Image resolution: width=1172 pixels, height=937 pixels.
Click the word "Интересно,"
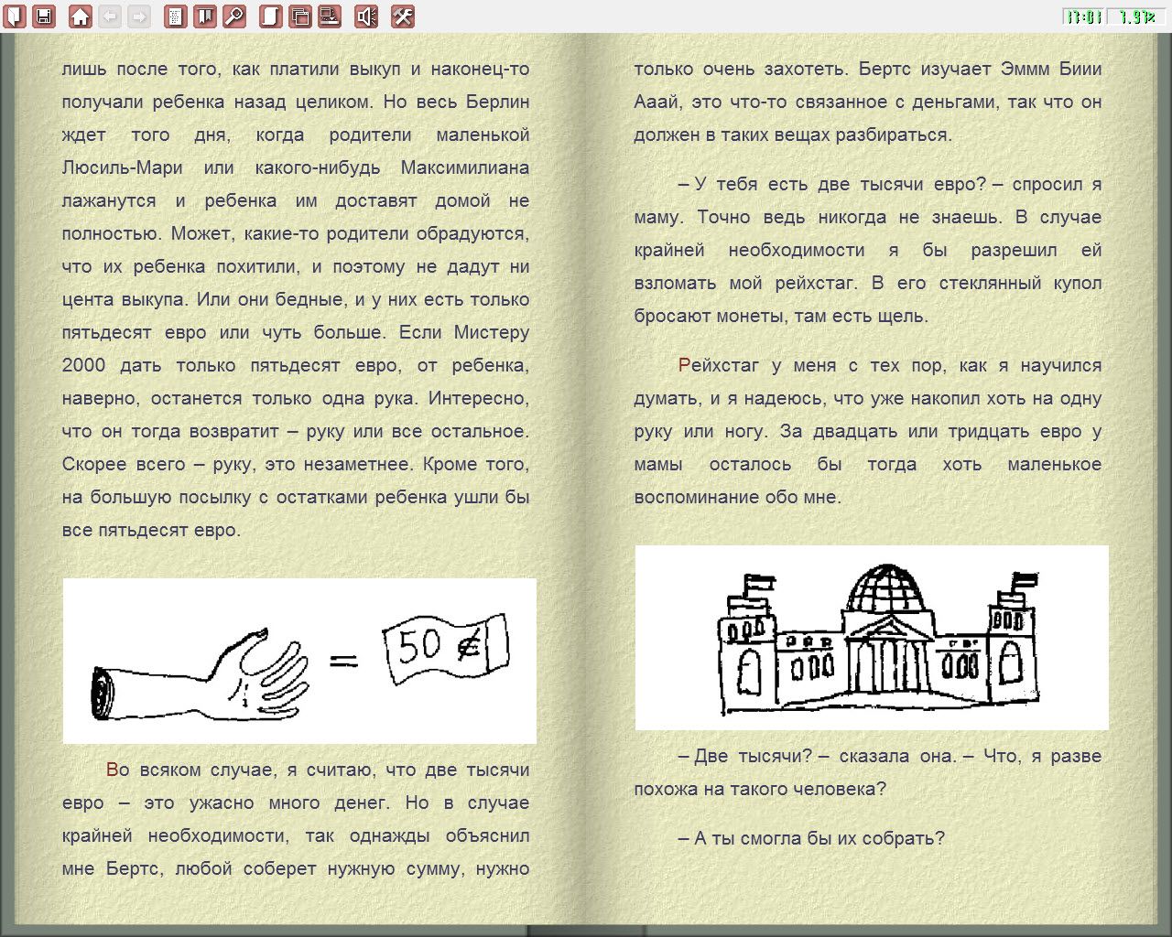[479, 399]
